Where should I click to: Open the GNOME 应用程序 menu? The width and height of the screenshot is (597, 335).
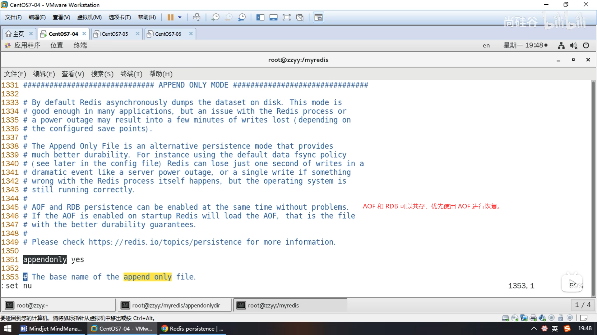[27, 45]
